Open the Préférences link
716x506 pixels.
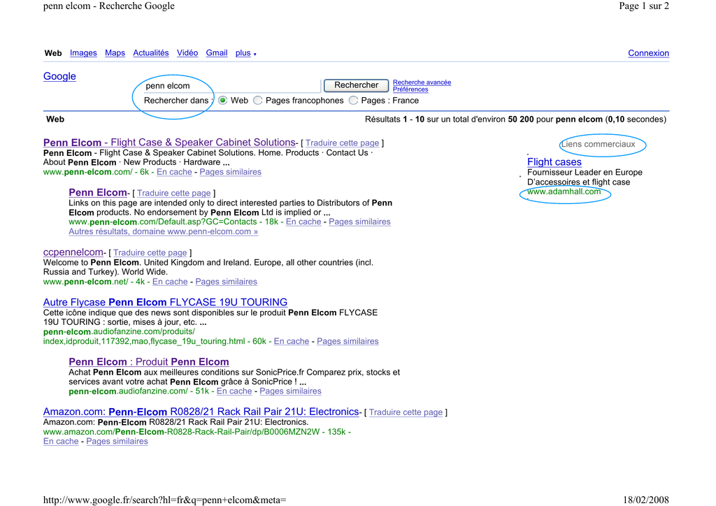(x=410, y=89)
